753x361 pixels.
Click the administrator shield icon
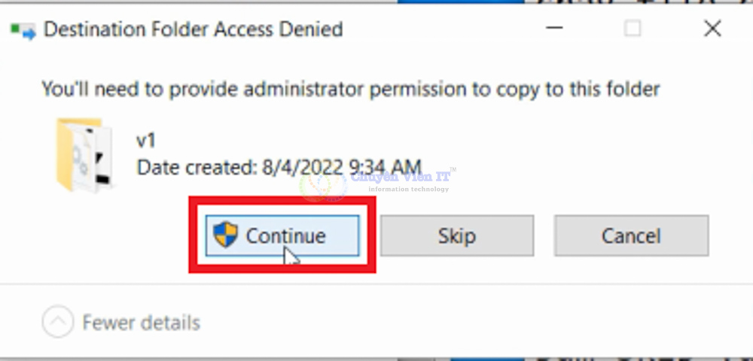click(x=226, y=235)
